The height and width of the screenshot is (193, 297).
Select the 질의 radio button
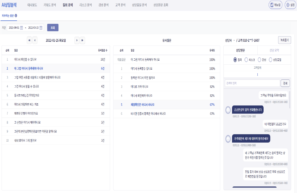[x=235, y=60]
